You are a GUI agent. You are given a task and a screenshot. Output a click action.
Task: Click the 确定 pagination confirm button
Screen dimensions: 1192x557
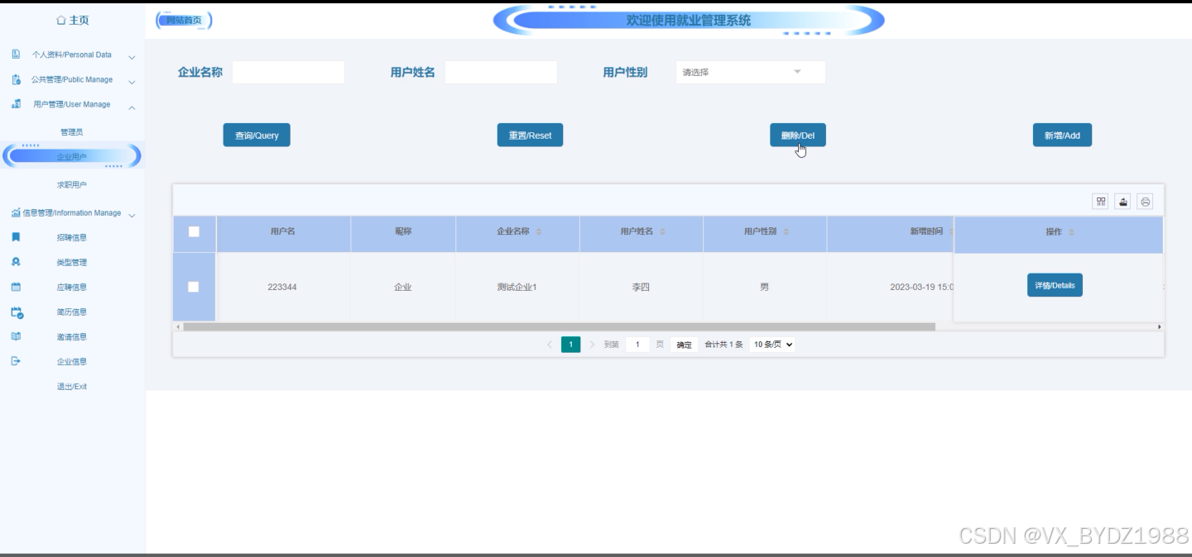(x=684, y=345)
